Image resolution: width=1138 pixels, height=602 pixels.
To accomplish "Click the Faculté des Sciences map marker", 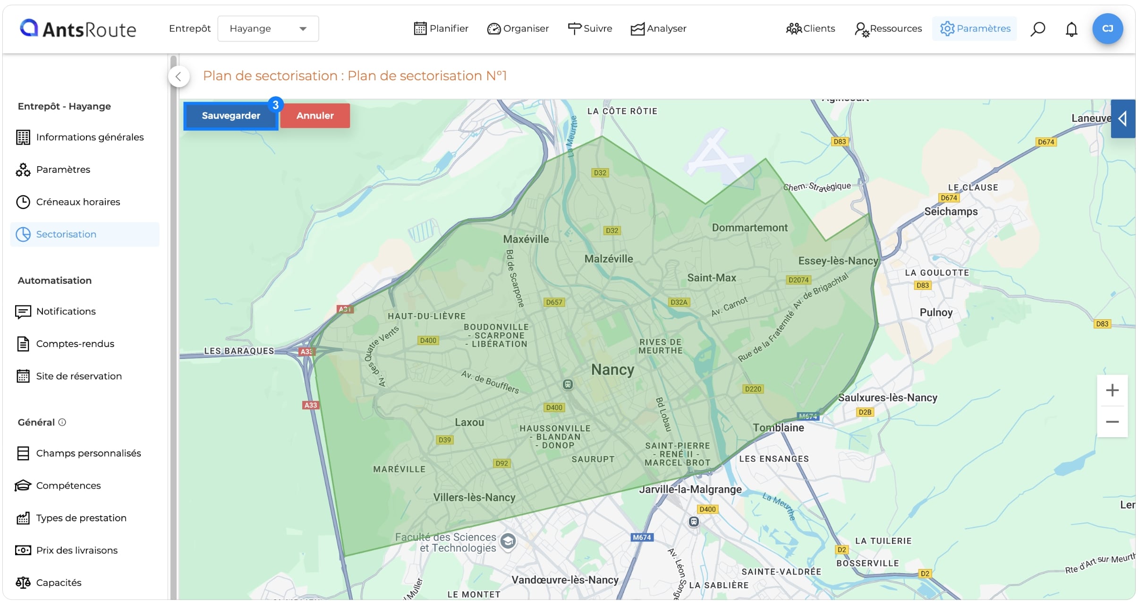I will (508, 542).
